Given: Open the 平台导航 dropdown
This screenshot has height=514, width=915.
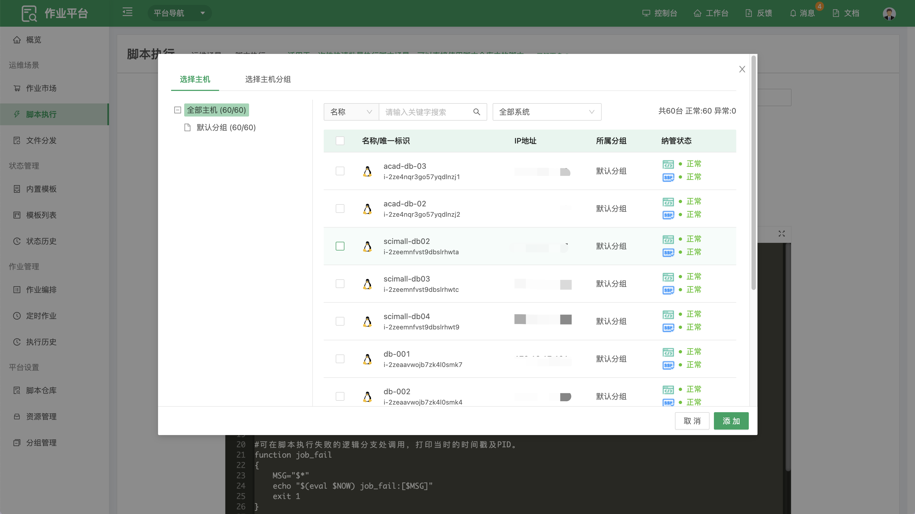Looking at the screenshot, I should click(179, 13).
